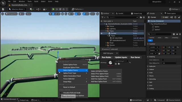Open the Build menu

click(36, 1)
